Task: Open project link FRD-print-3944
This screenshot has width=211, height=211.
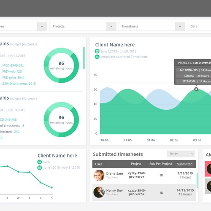Action: point(14,78)
